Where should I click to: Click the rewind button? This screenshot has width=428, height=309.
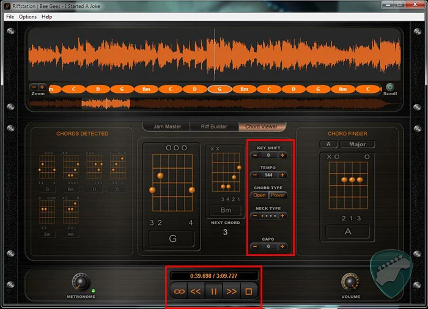(196, 291)
